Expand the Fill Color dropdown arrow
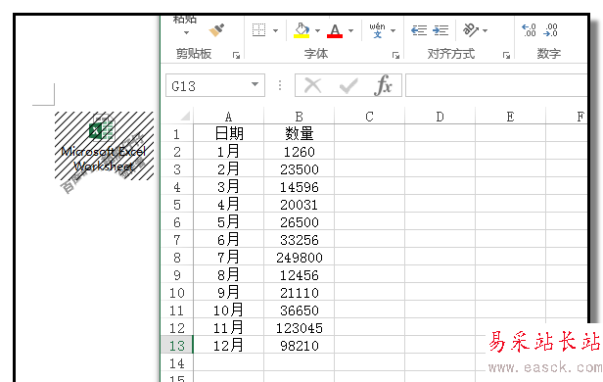603x382 pixels. click(317, 30)
